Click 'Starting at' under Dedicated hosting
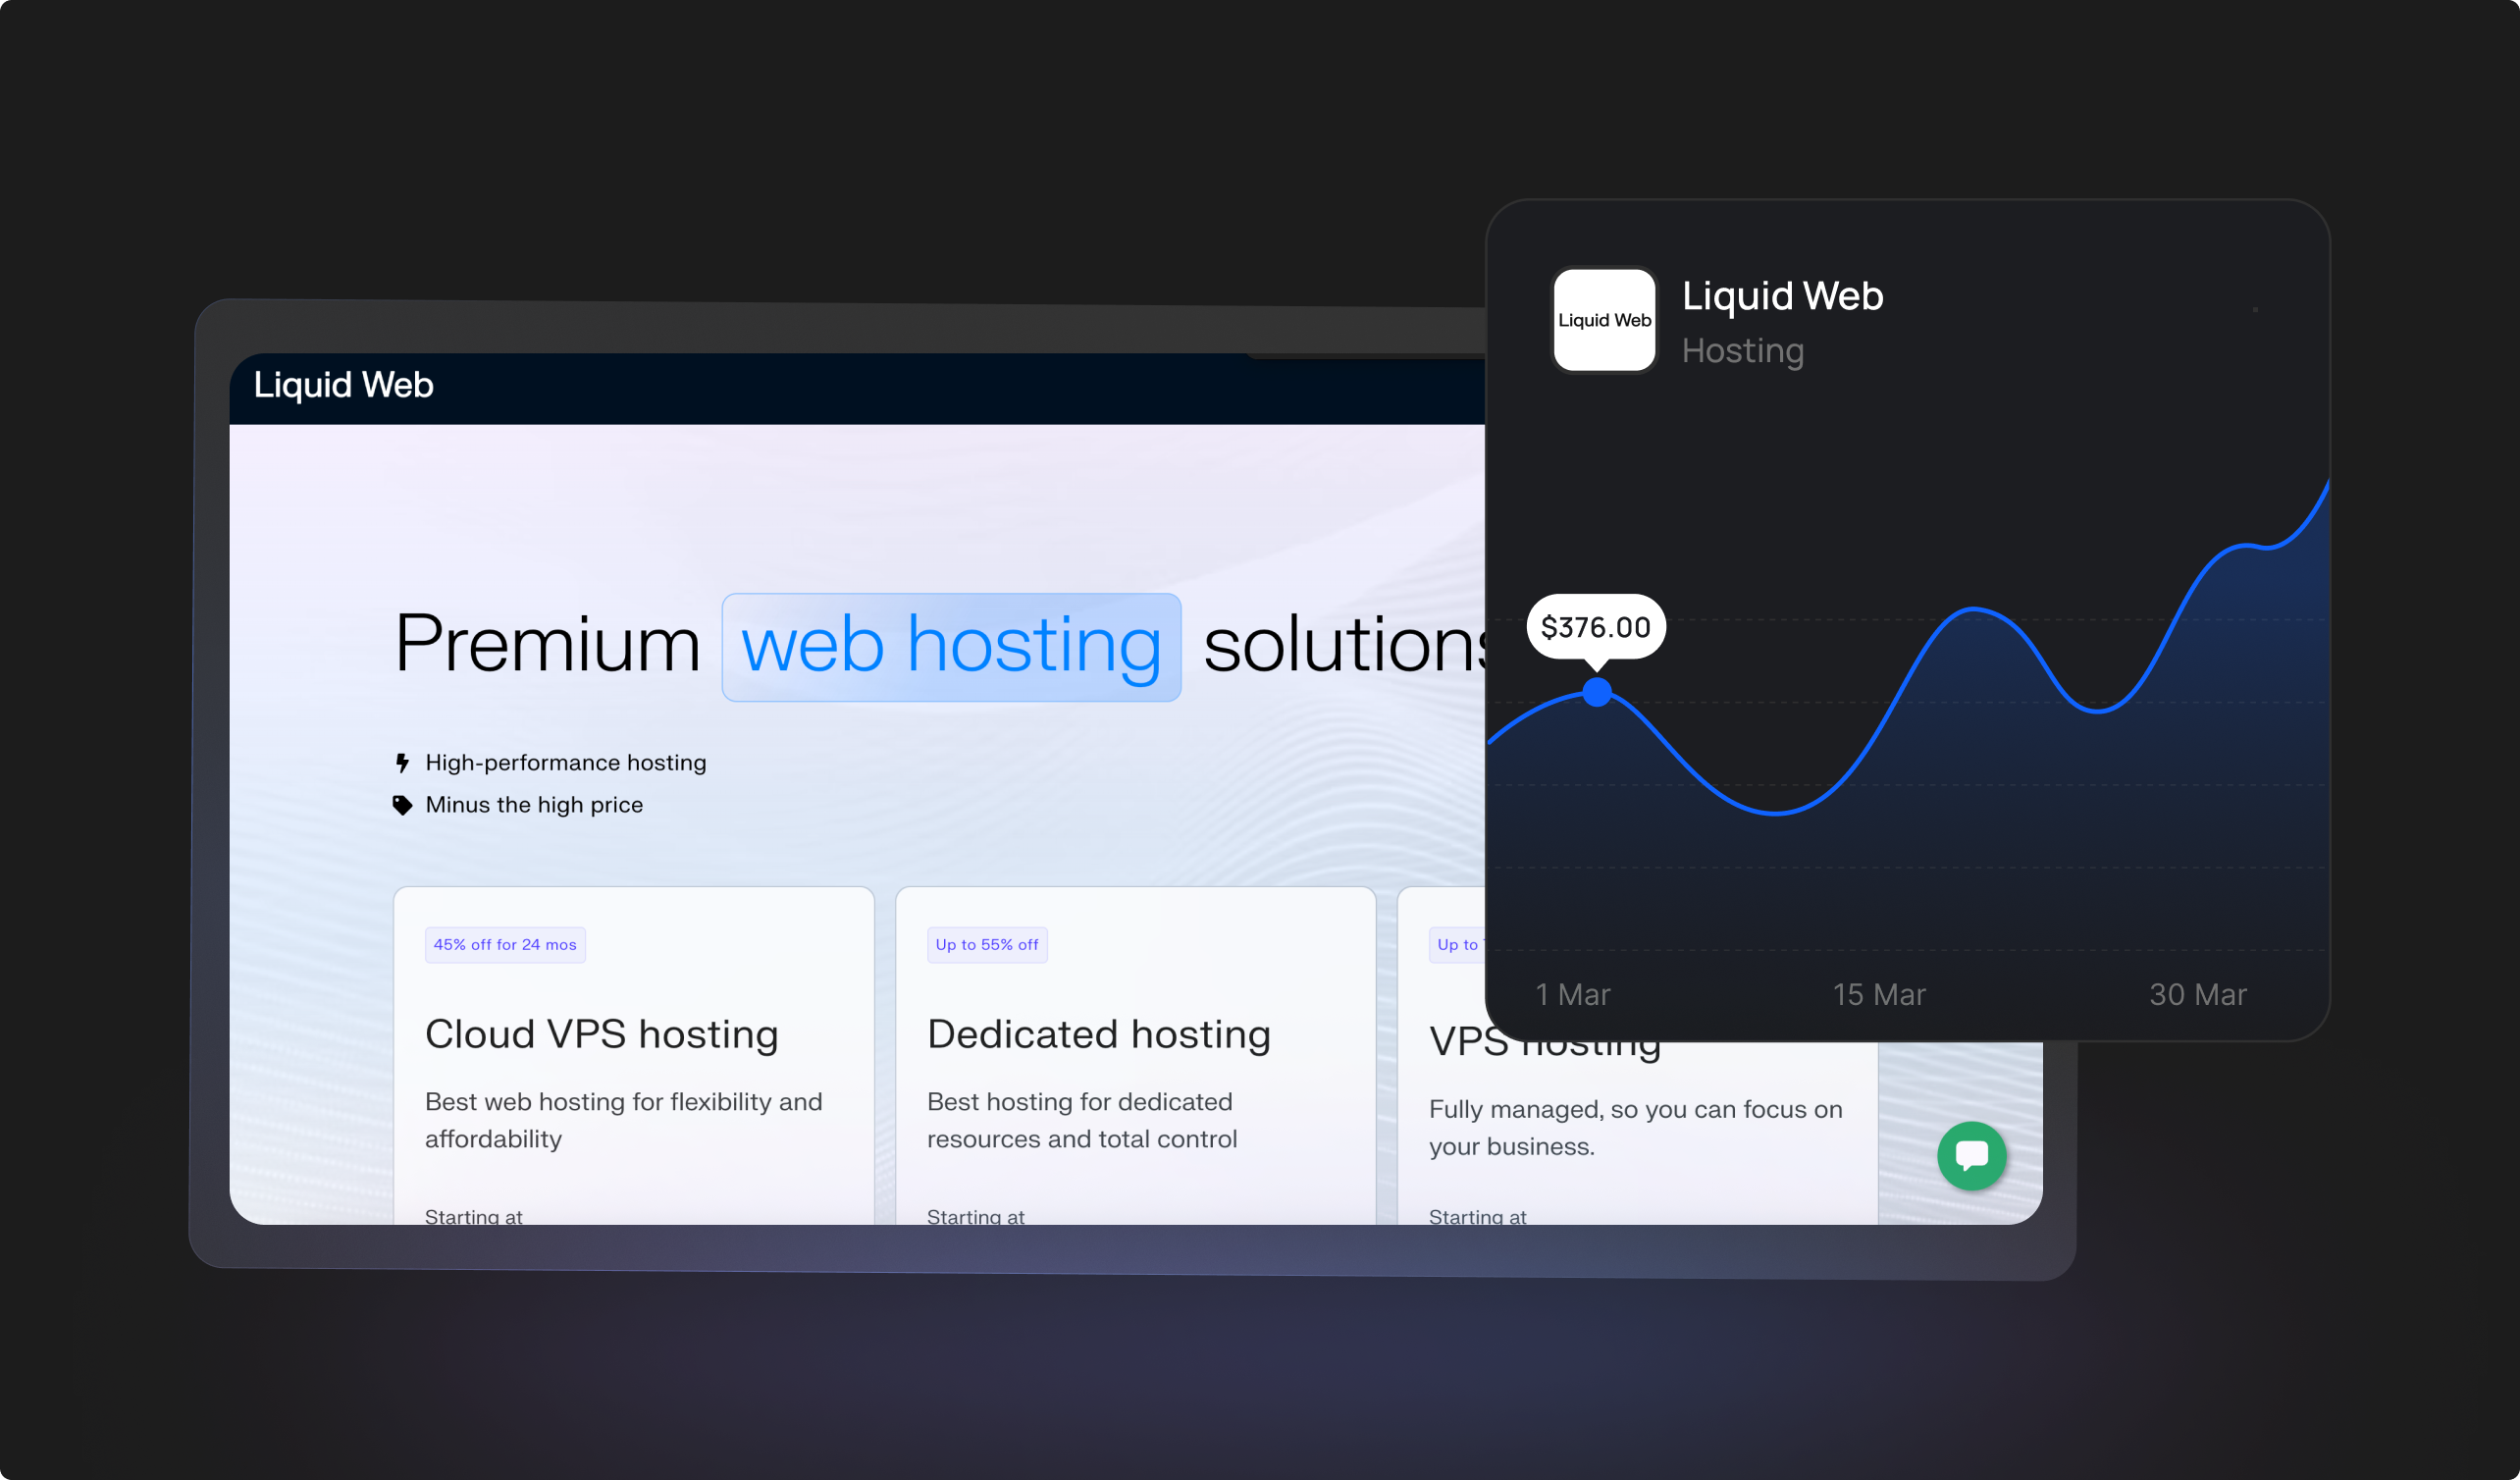The width and height of the screenshot is (2520, 1480). pos(975,1216)
